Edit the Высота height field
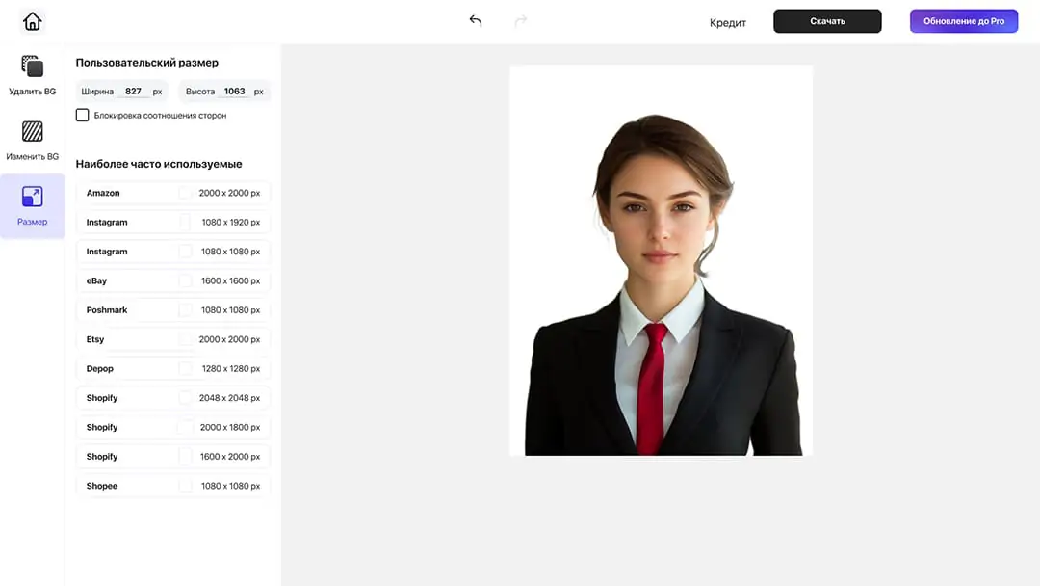 [x=224, y=92]
